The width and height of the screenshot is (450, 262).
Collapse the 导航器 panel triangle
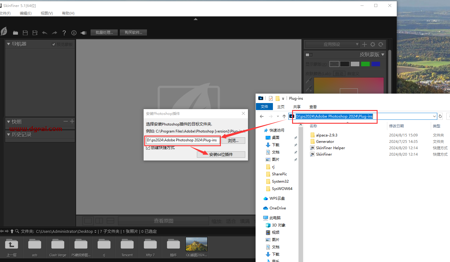tap(9, 44)
